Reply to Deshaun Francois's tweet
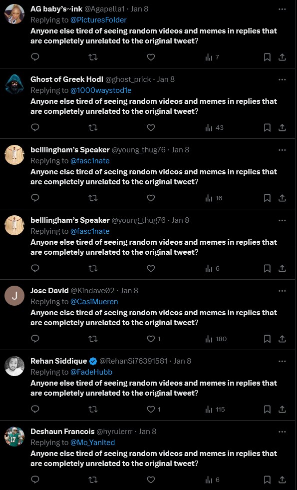297x490 pixels. coord(35,480)
